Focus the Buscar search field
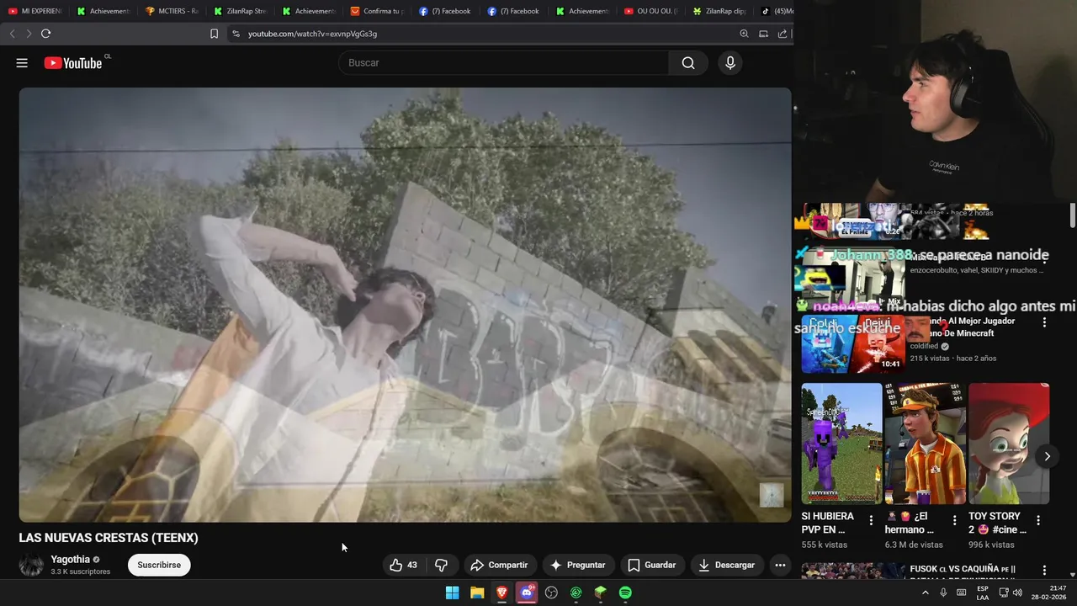Image resolution: width=1077 pixels, height=606 pixels. pyautogui.click(x=503, y=63)
